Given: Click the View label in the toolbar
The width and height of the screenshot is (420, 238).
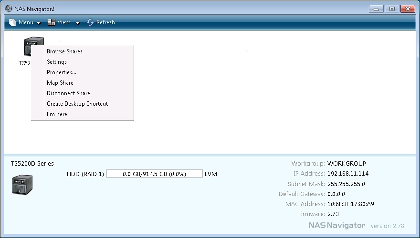Looking at the screenshot, I should tap(64, 22).
